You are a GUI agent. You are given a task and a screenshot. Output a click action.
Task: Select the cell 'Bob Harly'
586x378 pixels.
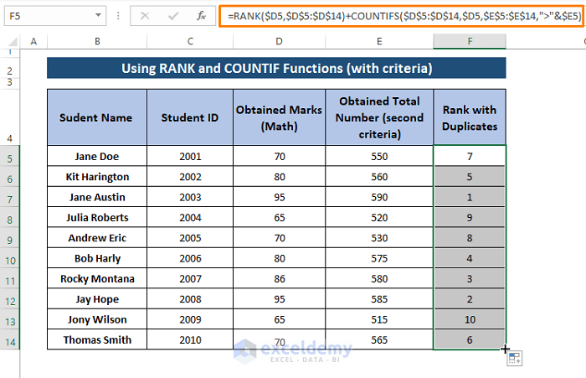[97, 258]
